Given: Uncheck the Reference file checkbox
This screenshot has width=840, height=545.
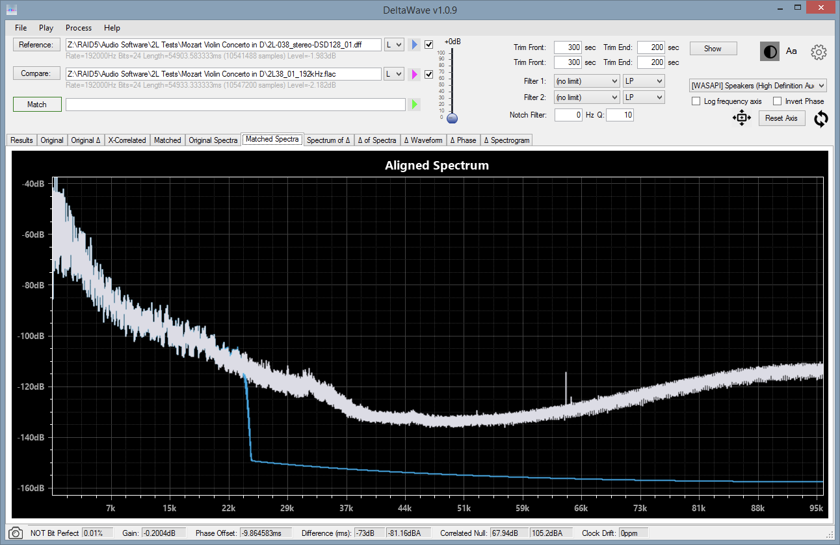Looking at the screenshot, I should point(428,45).
